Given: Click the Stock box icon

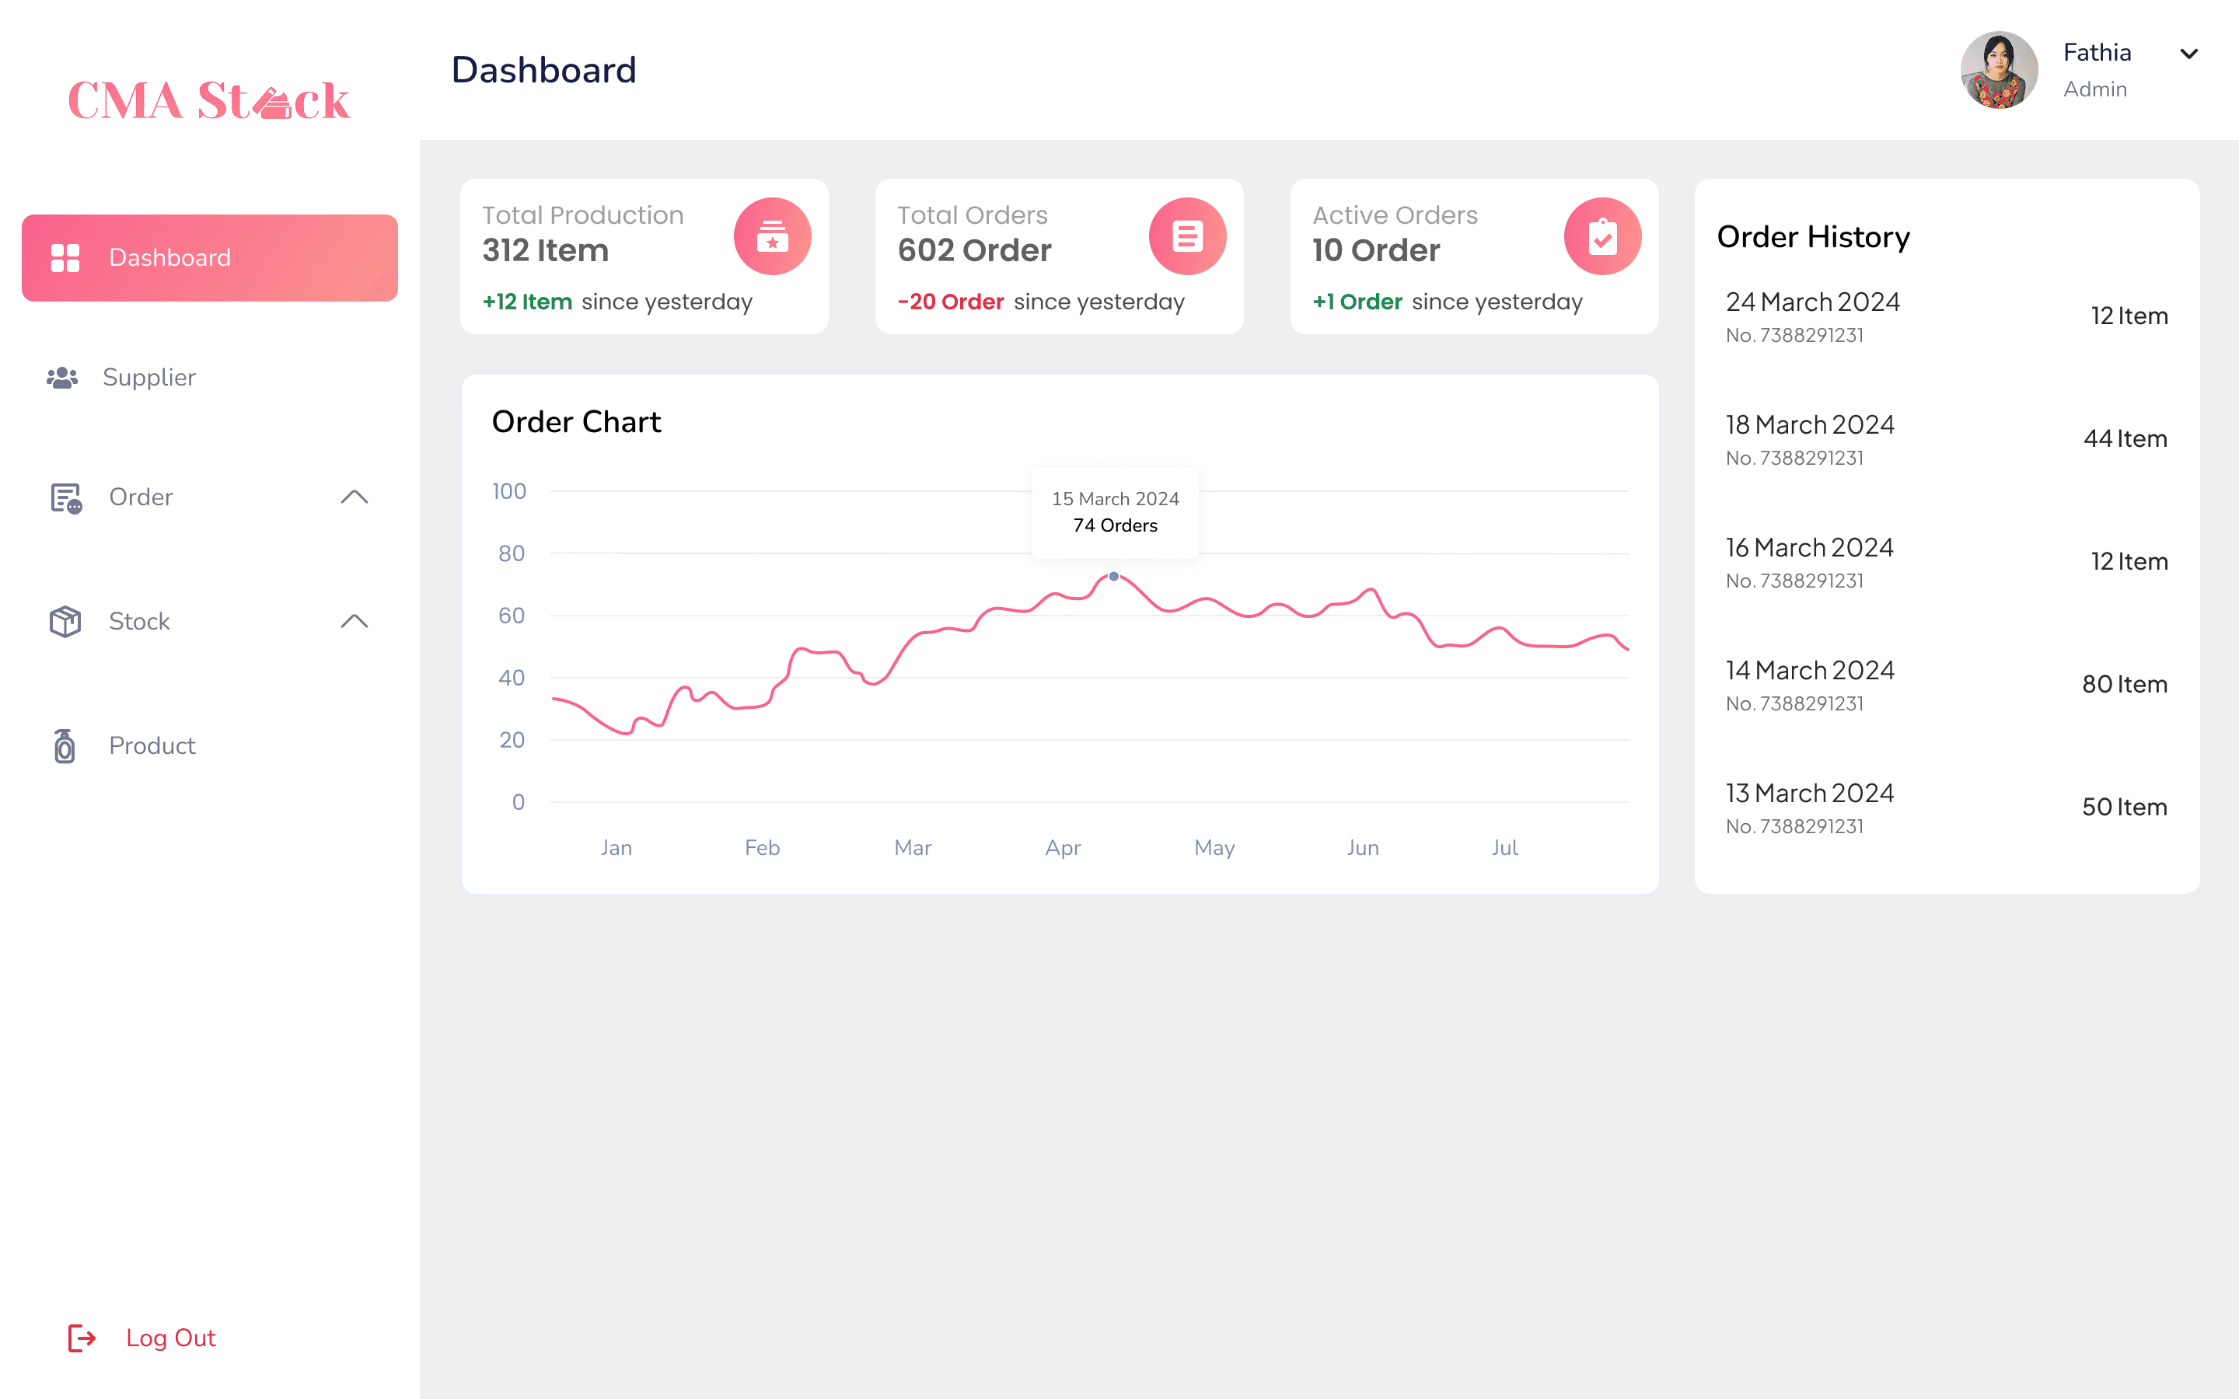Looking at the screenshot, I should [x=65, y=622].
